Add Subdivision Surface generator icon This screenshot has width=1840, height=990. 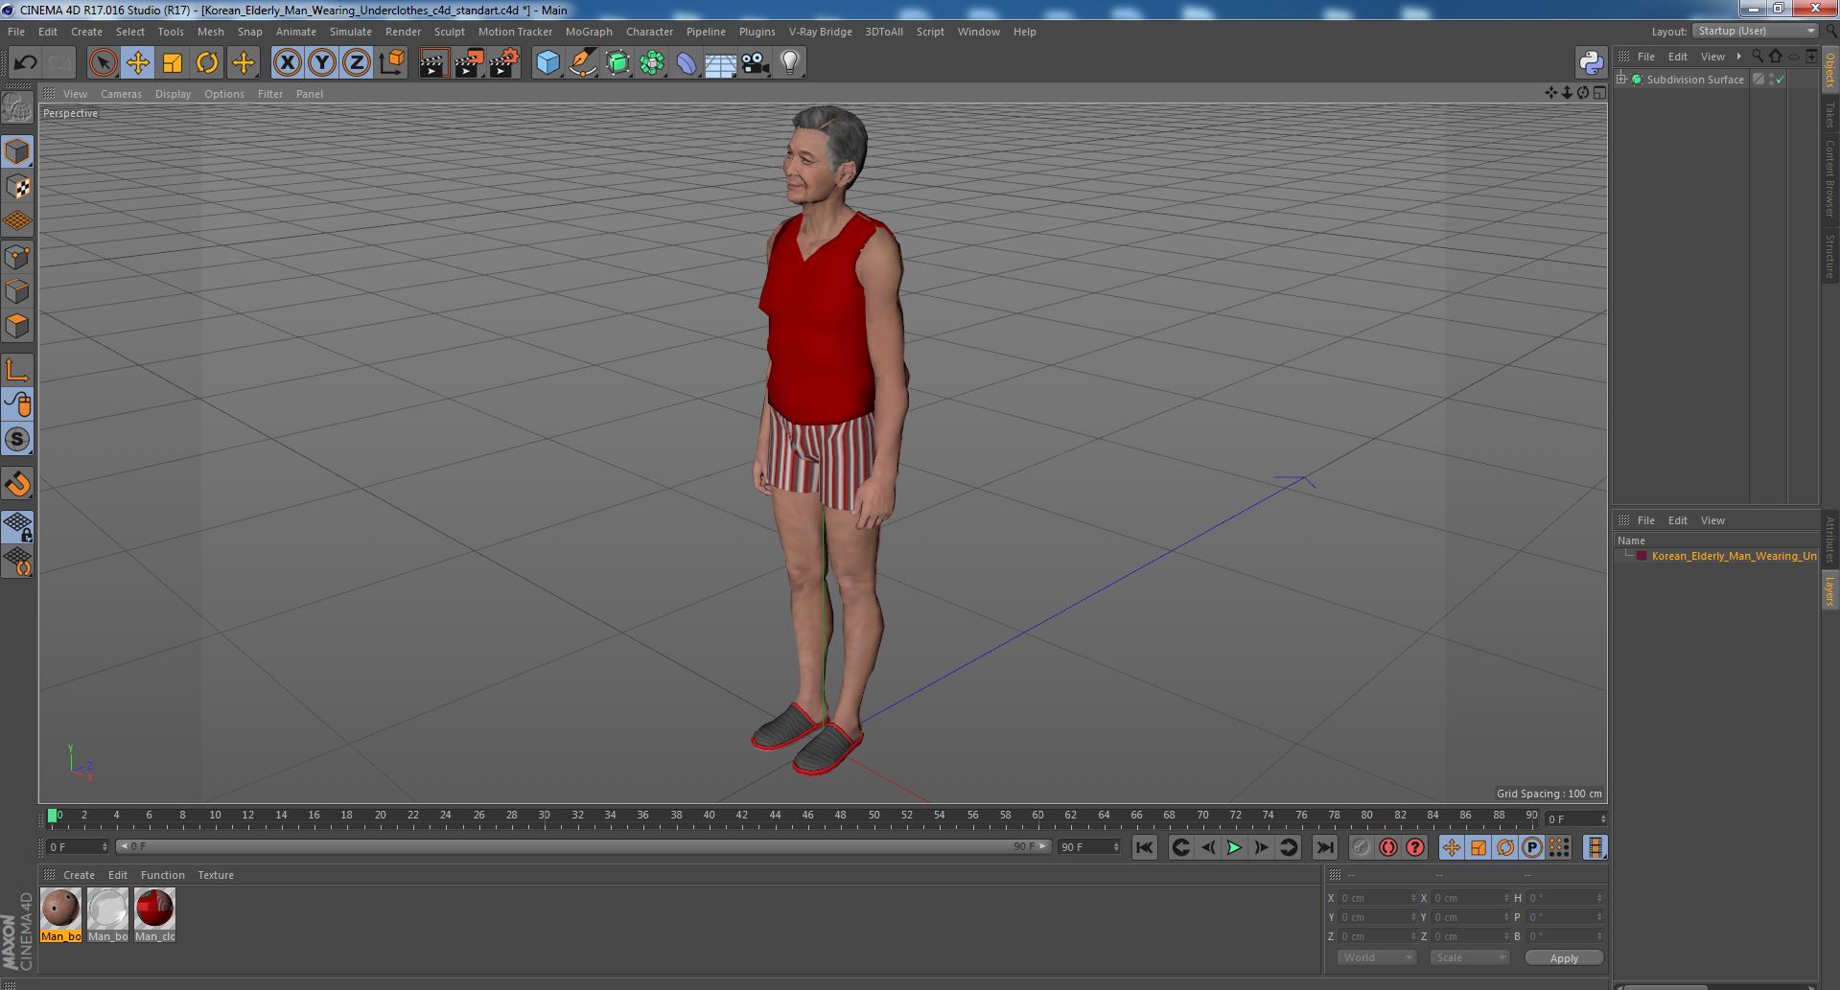(x=617, y=63)
